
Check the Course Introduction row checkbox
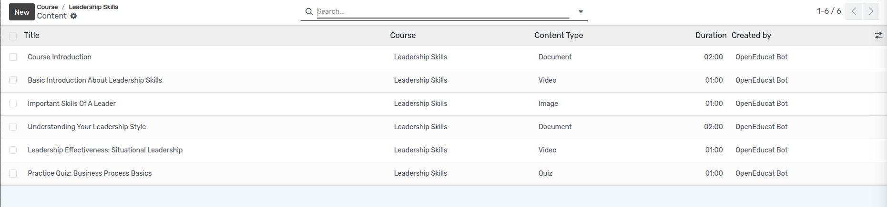[x=13, y=57]
